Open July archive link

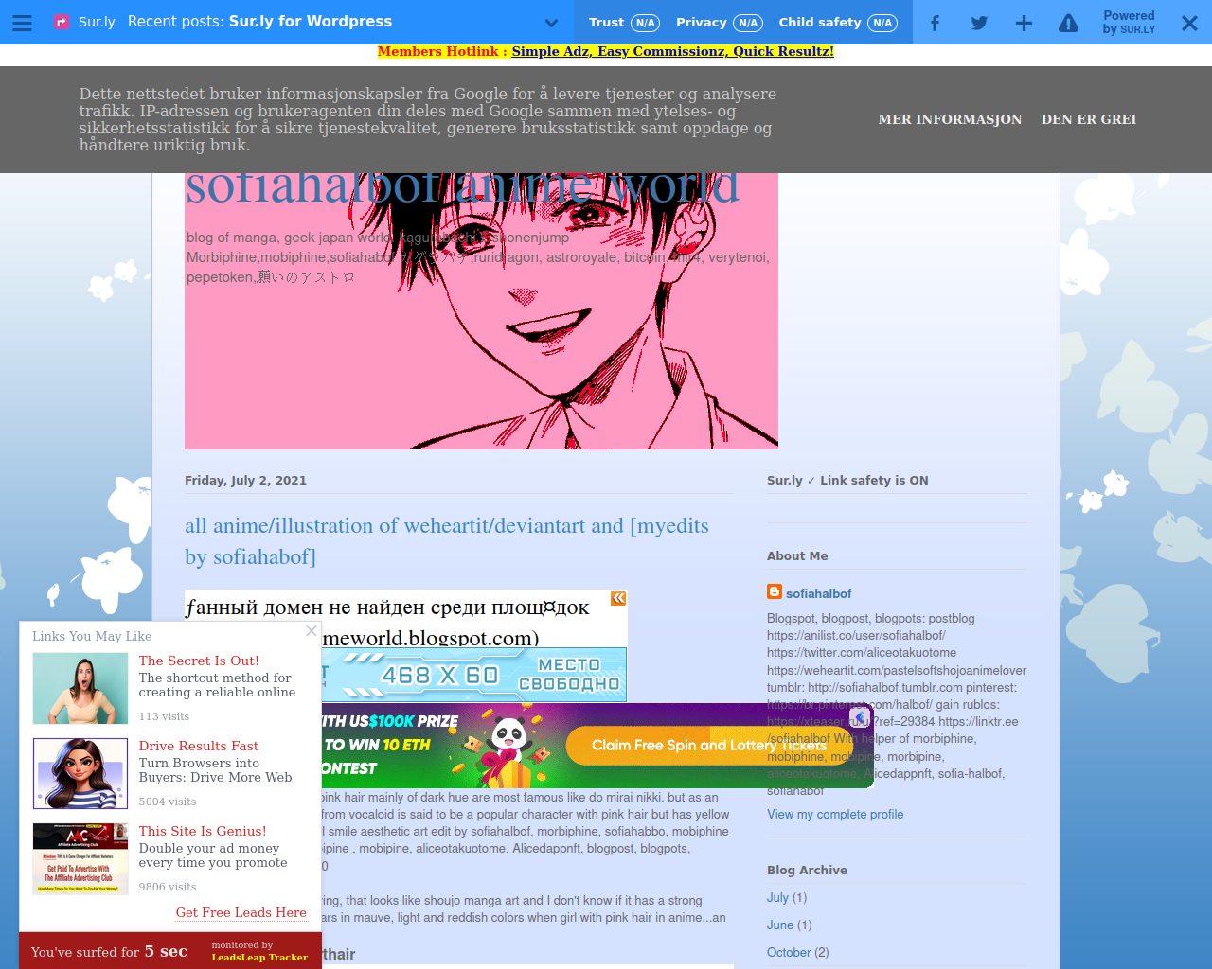[x=777, y=897]
